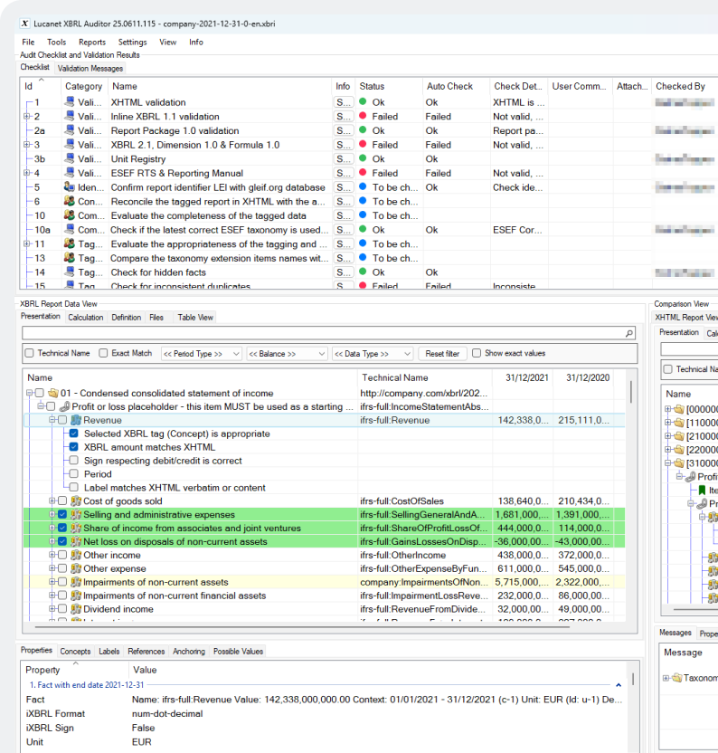Expand the Other income tree row
This screenshot has height=753, width=718.
point(52,556)
